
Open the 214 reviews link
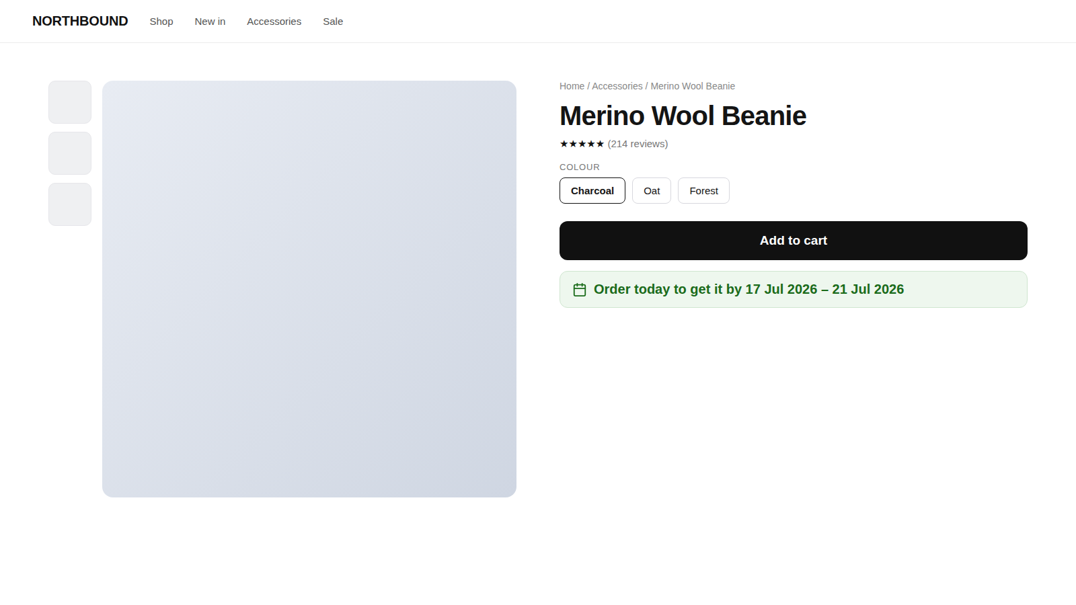point(638,144)
